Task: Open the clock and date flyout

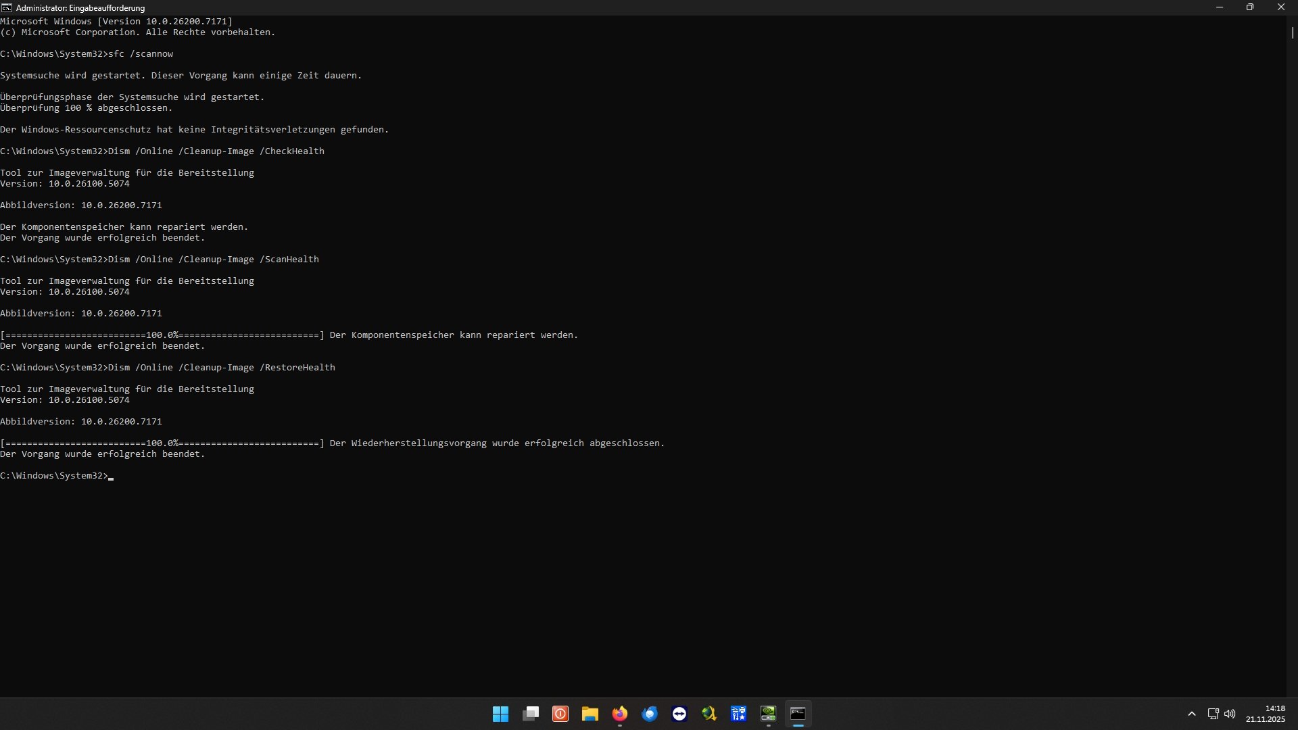Action: (x=1266, y=714)
